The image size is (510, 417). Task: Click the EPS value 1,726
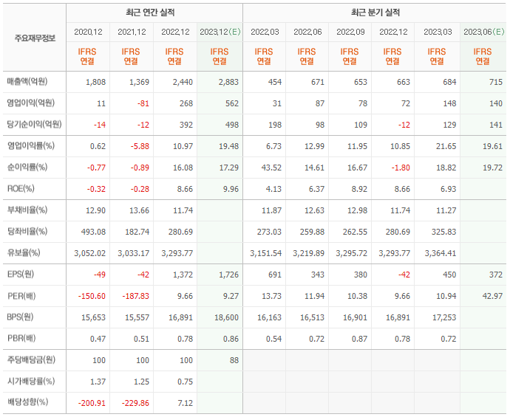click(x=228, y=275)
